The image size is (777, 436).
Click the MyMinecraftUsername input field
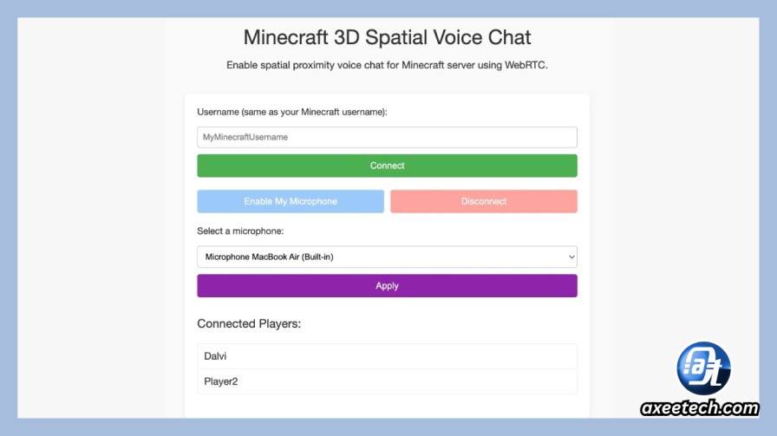click(387, 137)
